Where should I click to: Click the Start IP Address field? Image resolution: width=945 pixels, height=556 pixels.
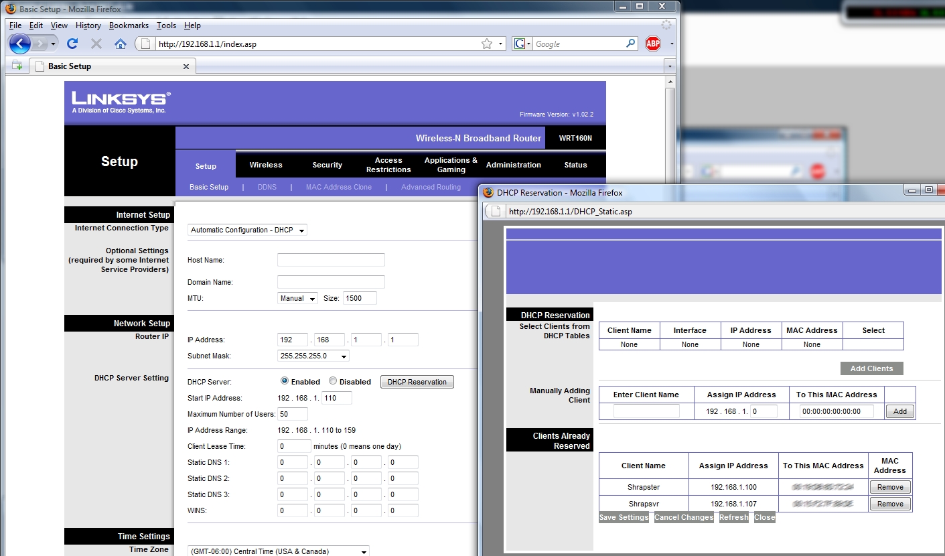pyautogui.click(x=337, y=398)
